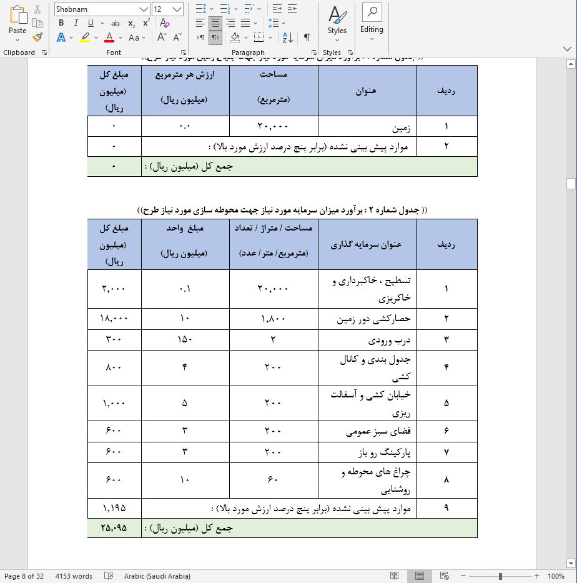
Task: Switch to Web Layout view
Action: (445, 576)
